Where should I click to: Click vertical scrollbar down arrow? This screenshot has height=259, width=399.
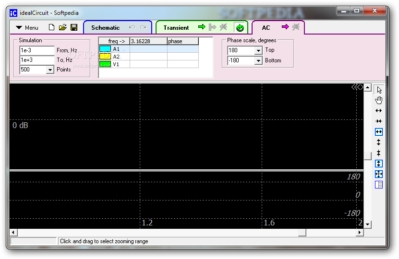coord(367,224)
